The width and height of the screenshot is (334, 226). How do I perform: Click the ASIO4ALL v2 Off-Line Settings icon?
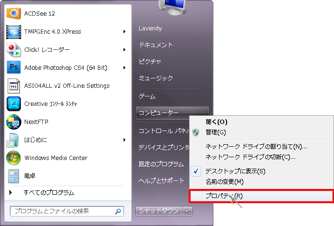click(x=14, y=86)
